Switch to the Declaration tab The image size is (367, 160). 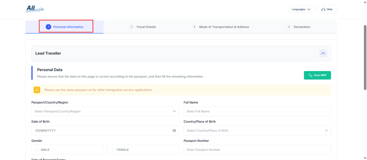point(298,27)
